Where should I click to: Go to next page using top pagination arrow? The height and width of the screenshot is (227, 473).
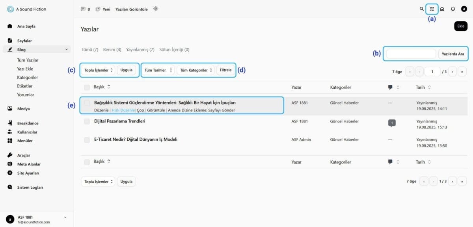click(452, 72)
